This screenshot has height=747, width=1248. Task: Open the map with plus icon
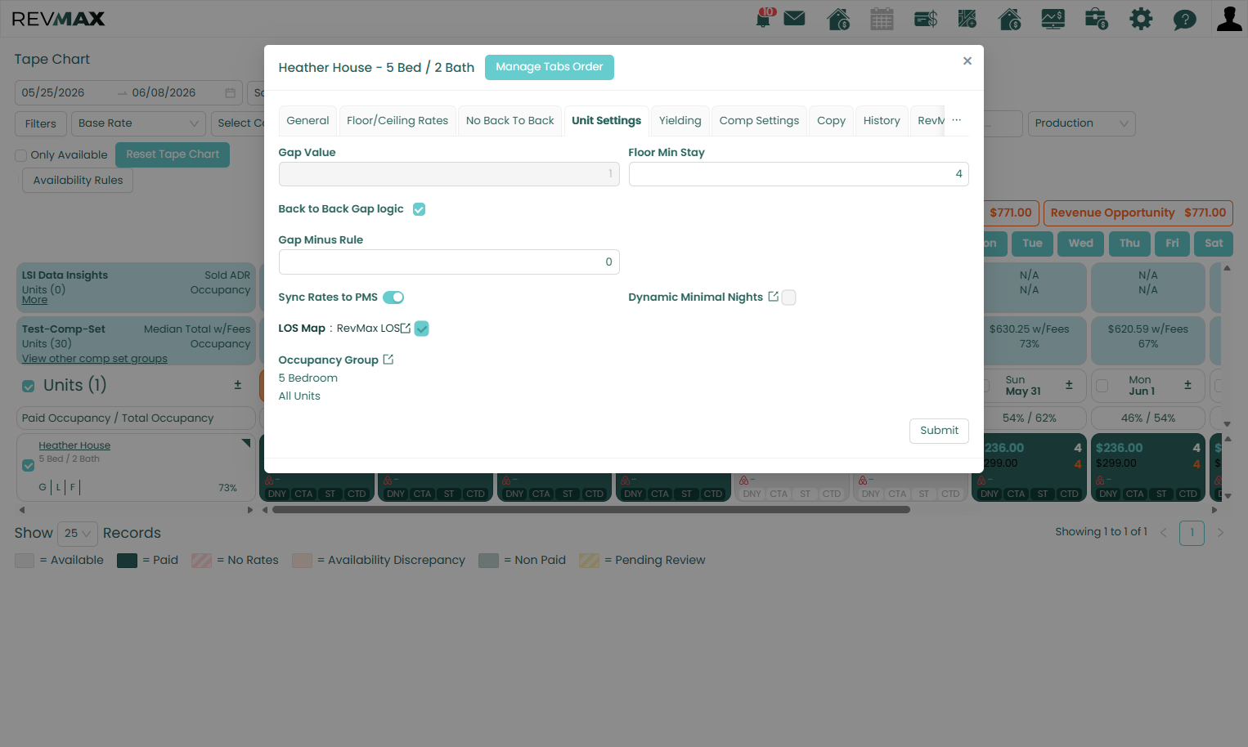point(967,18)
